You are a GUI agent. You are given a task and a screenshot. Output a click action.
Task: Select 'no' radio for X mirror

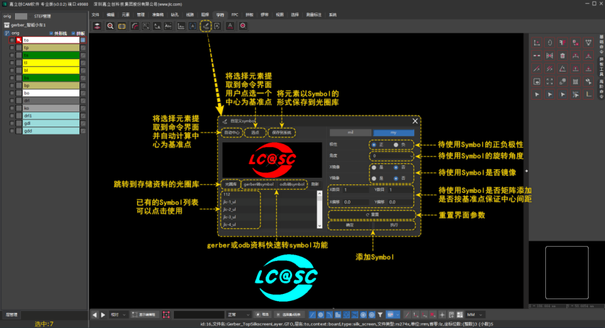click(396, 167)
